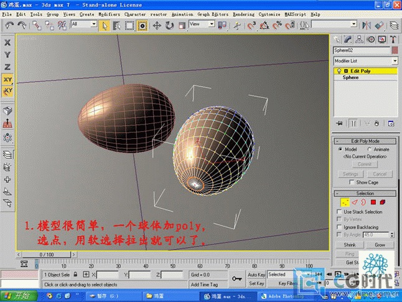The width and height of the screenshot is (402, 302).
Task: Select the Animate radio button
Action: coord(369,149)
